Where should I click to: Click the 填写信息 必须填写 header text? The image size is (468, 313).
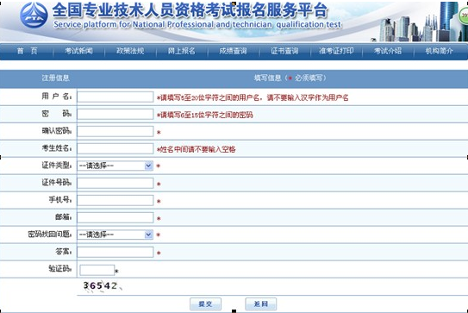pyautogui.click(x=290, y=78)
